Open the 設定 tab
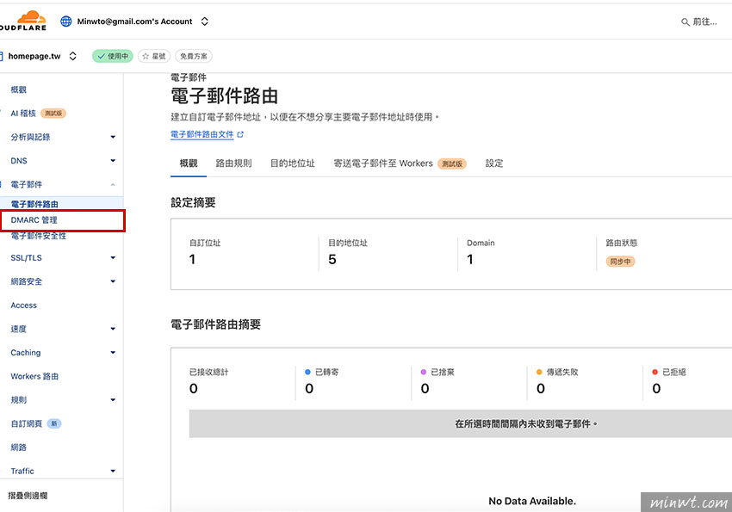Screen dimensions: 732x512 coord(494,163)
